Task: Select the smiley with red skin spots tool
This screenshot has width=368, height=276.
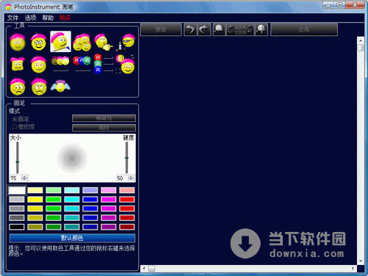Action: [x=18, y=87]
